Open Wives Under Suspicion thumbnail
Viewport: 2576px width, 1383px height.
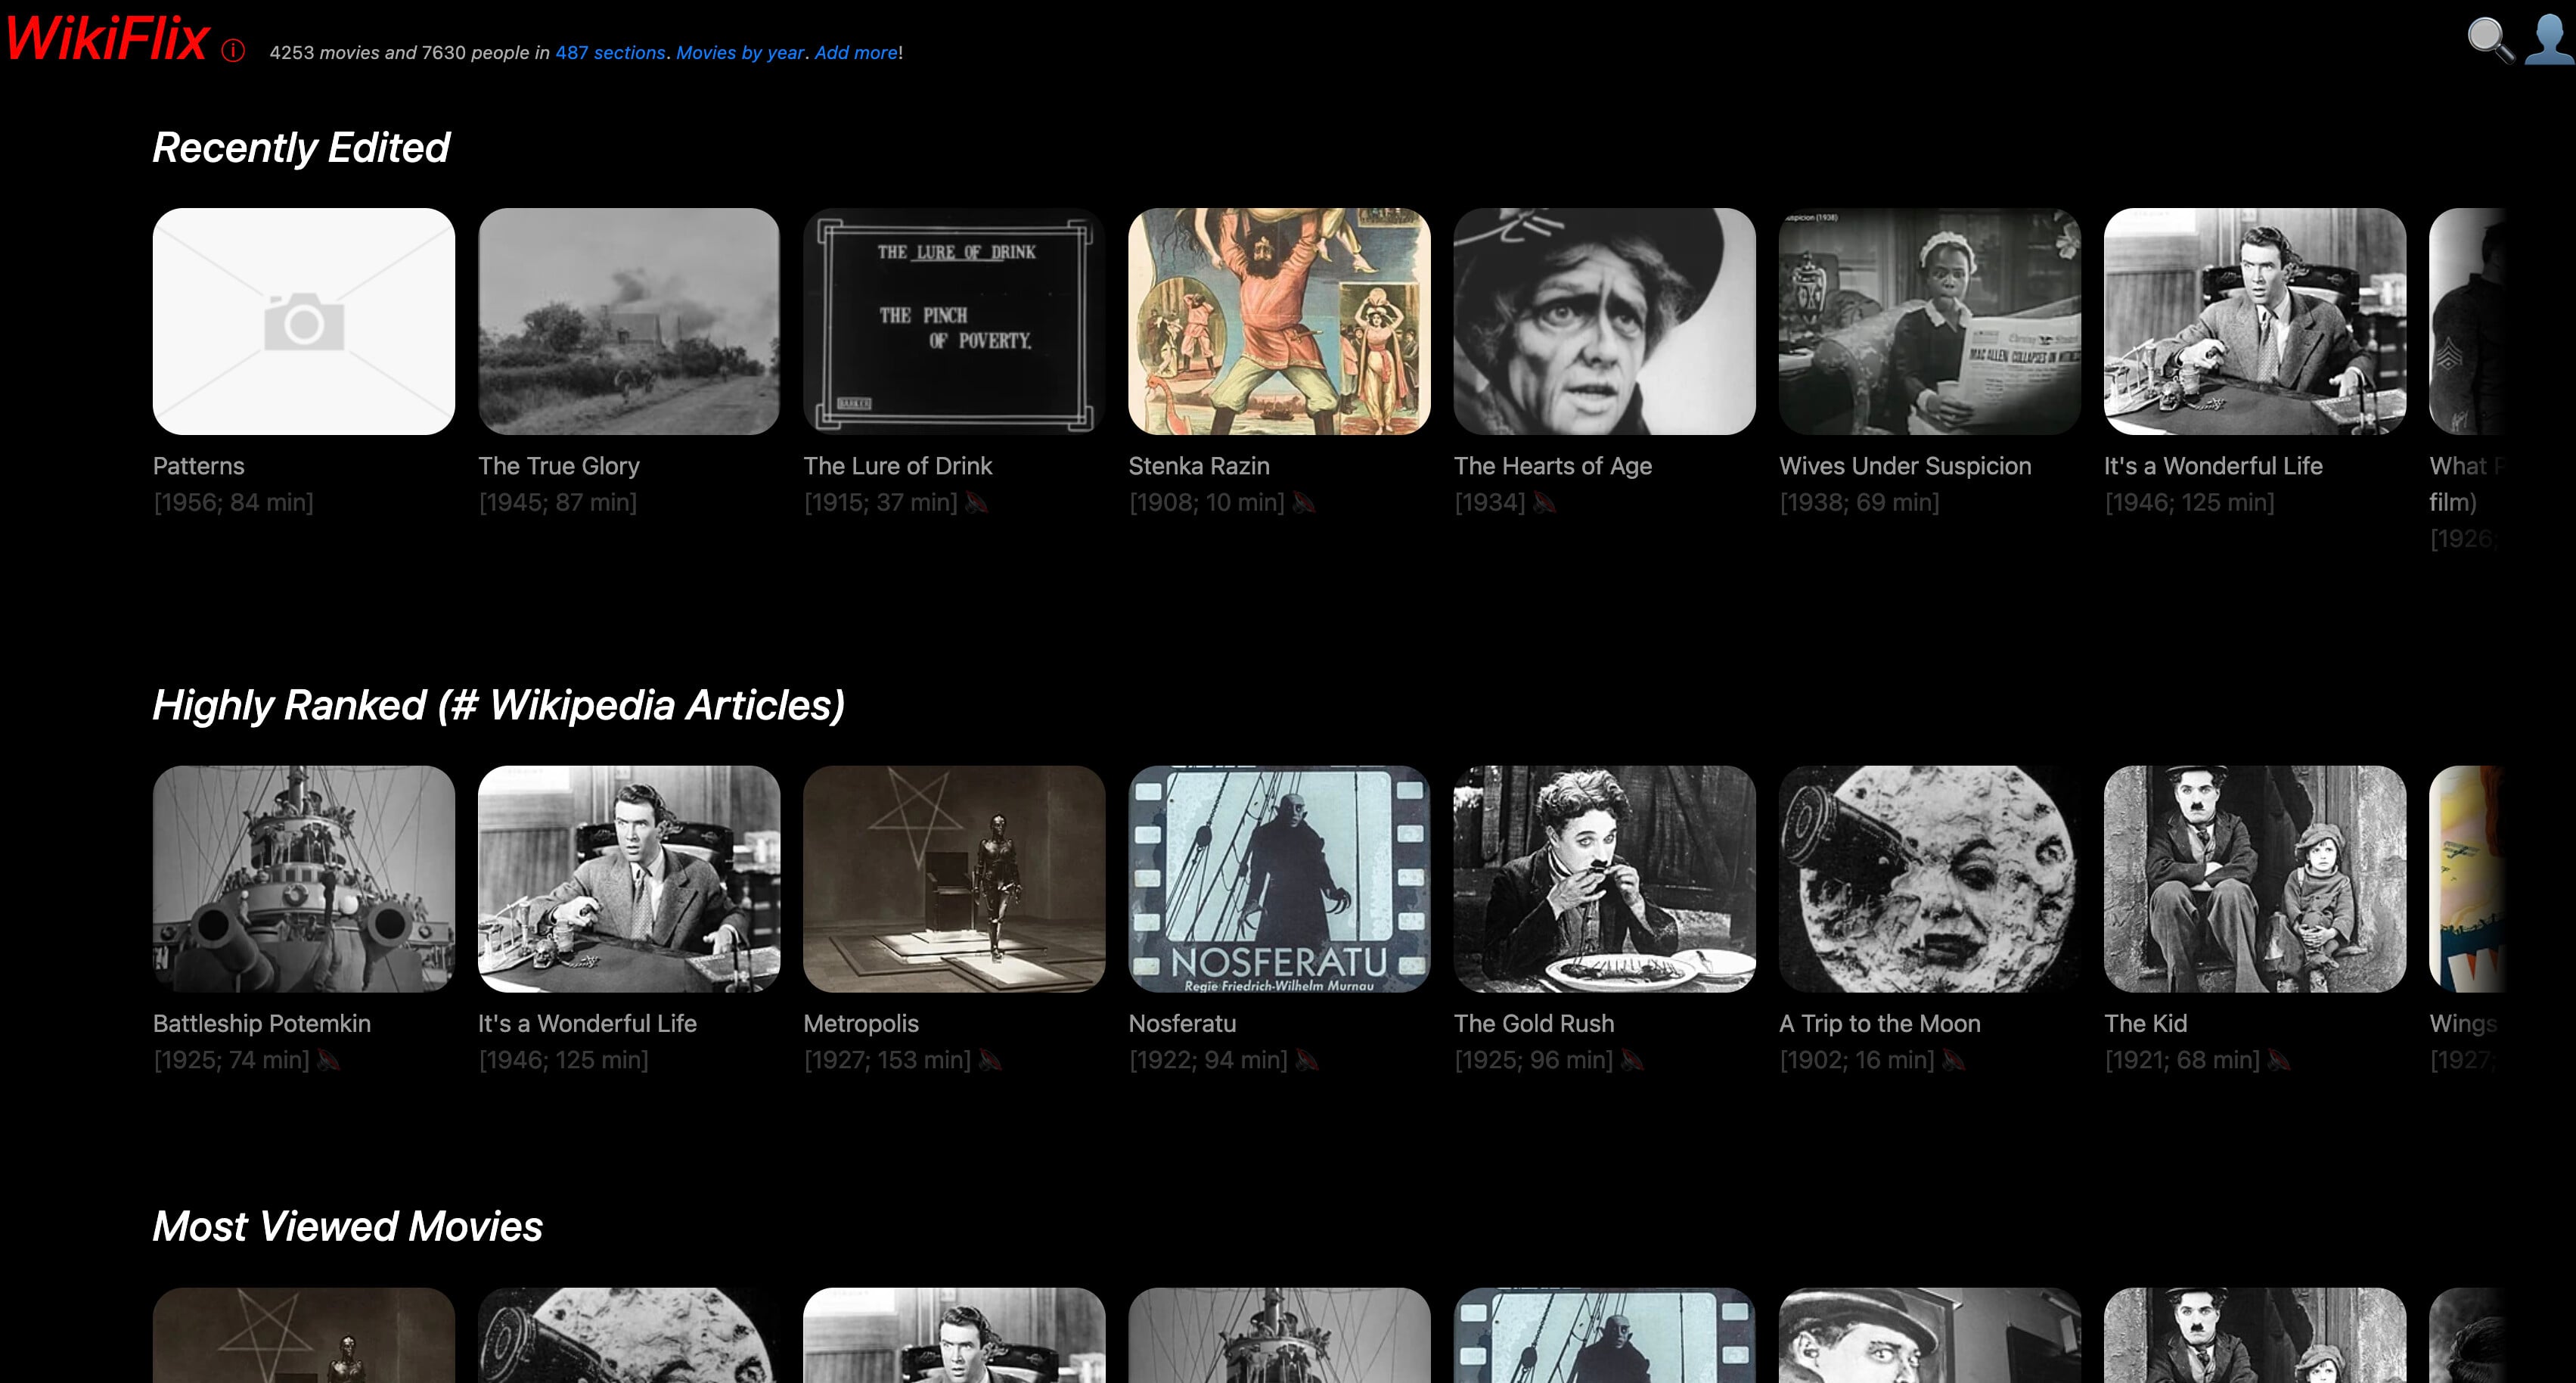coord(1929,321)
